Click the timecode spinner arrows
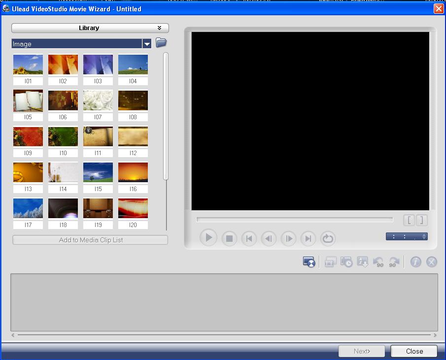446x360 pixels. click(424, 237)
